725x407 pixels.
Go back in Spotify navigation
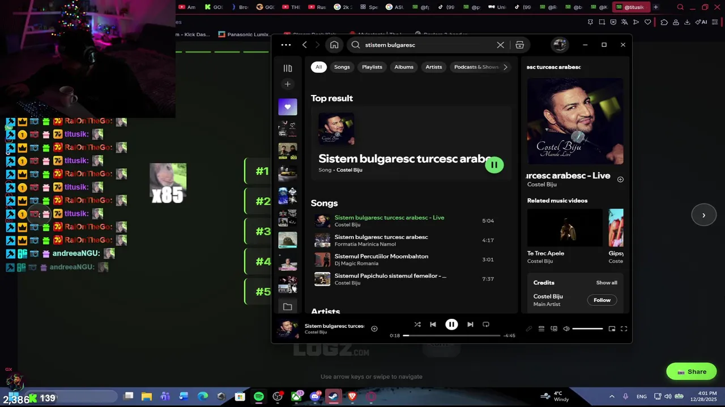pos(304,45)
